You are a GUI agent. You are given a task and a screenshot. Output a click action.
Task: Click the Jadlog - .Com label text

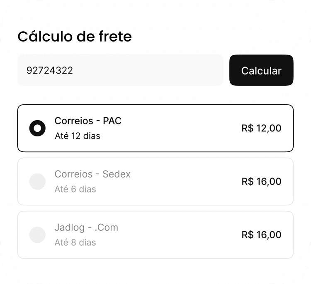(86, 227)
